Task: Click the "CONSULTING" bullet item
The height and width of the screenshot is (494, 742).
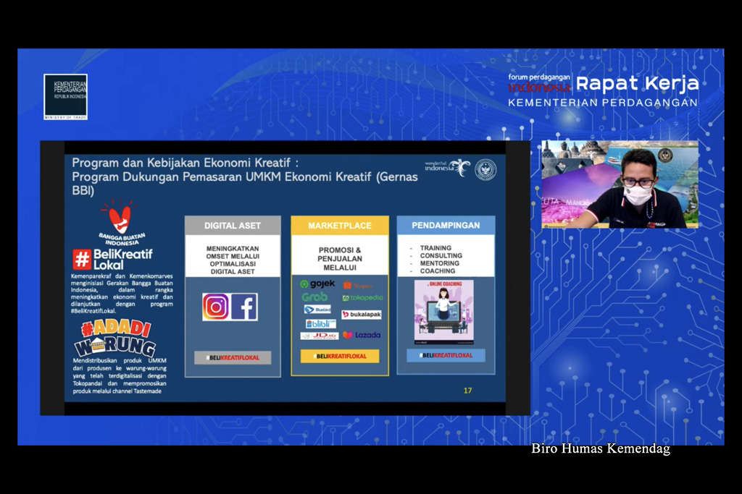Action: [x=441, y=255]
